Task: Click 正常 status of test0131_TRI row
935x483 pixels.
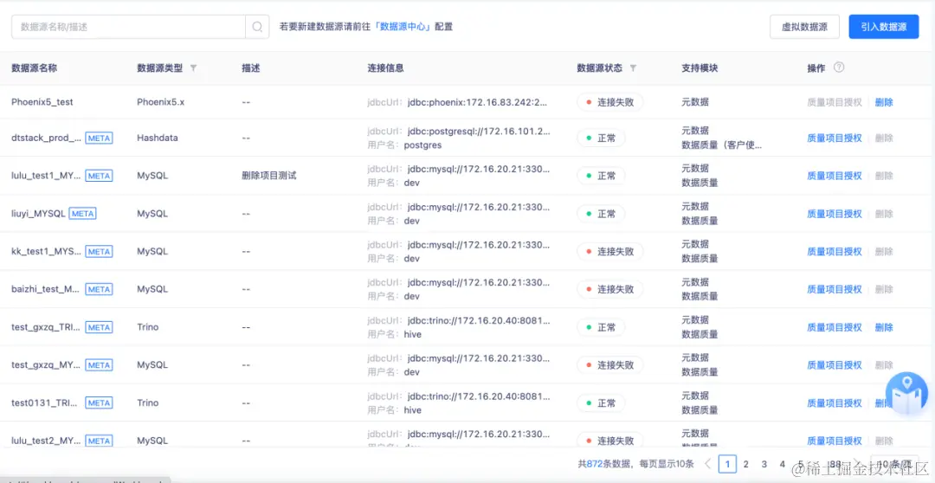Action: 601,403
